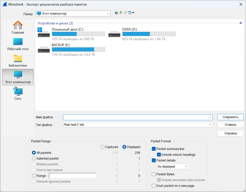The image size is (246, 192).
Task: Open the view menu icon
Action: 130,13
